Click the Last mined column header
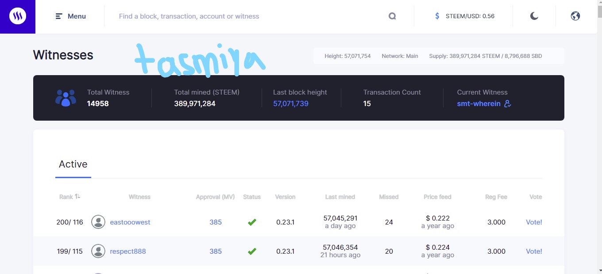This screenshot has height=274, width=602. (340, 197)
